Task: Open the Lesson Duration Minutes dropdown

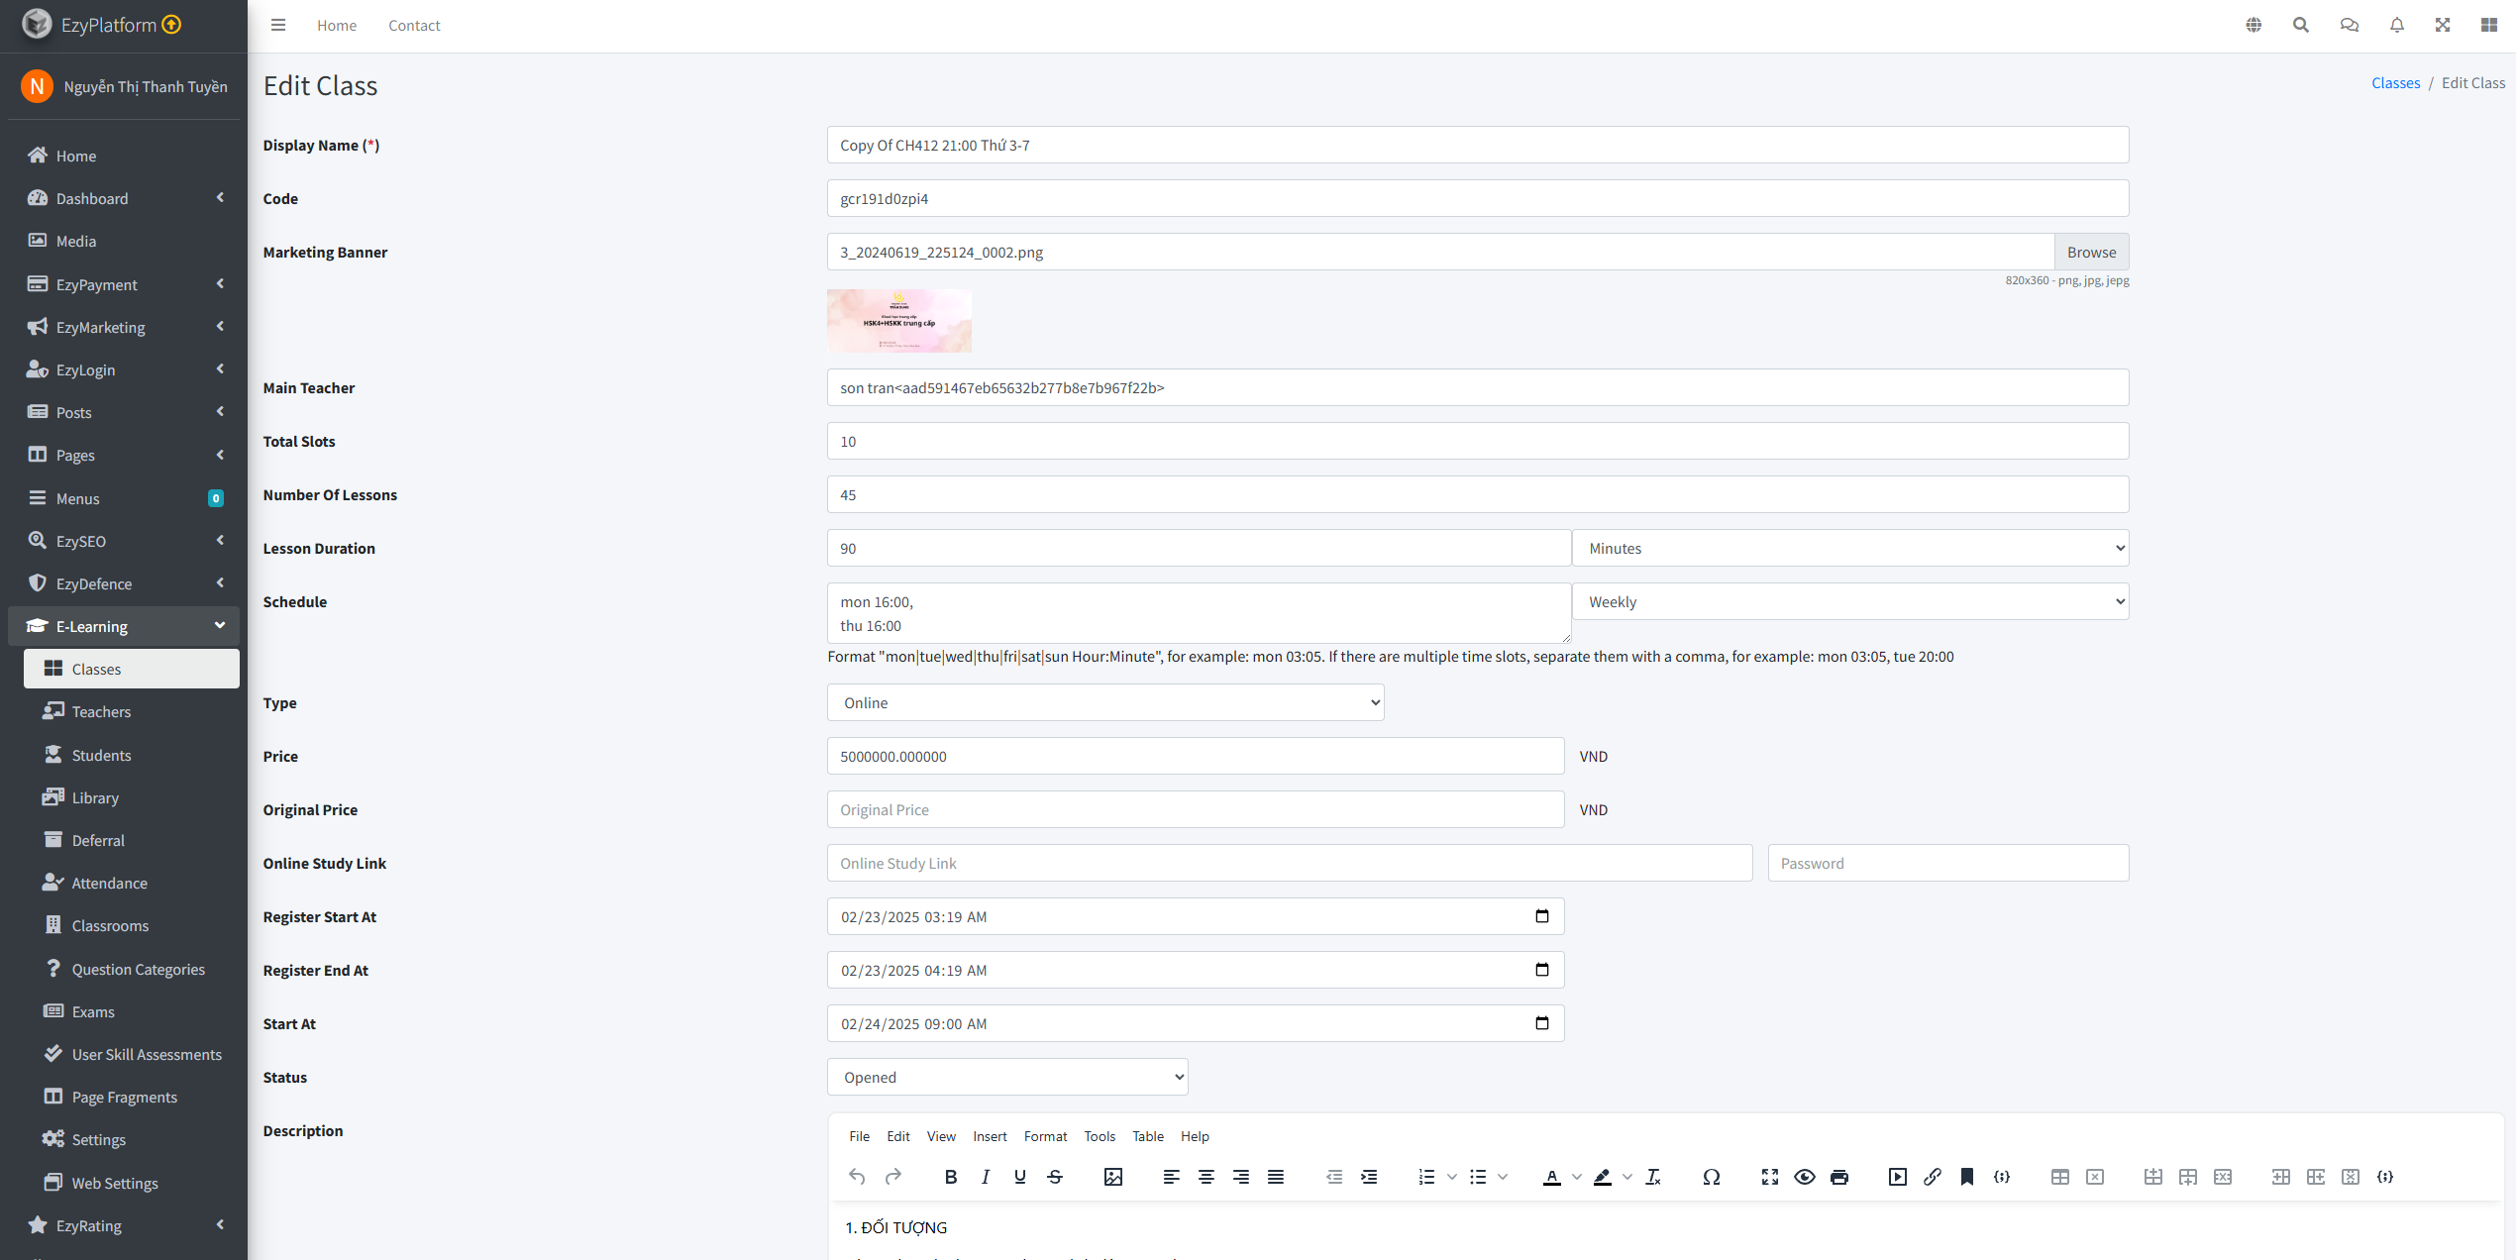Action: tap(1850, 548)
